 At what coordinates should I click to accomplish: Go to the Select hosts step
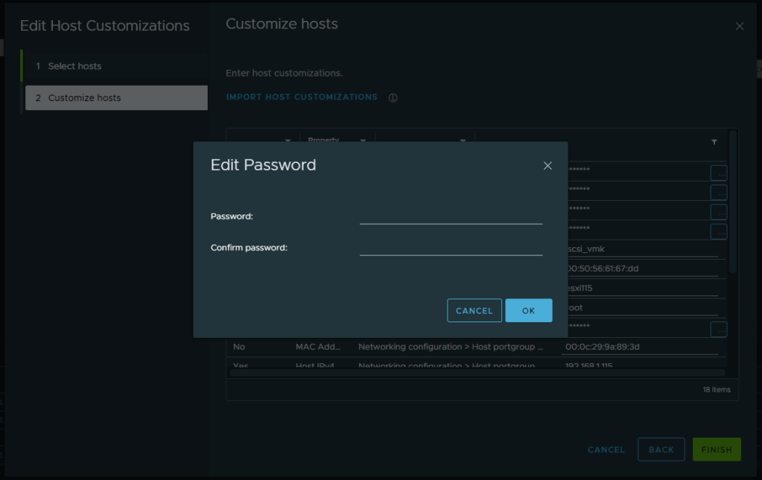click(74, 66)
